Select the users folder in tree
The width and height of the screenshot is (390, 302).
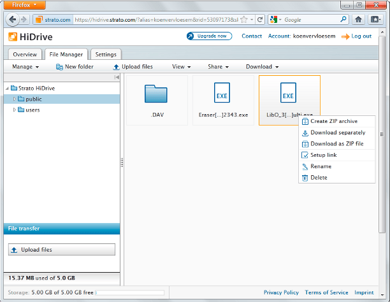(62, 110)
